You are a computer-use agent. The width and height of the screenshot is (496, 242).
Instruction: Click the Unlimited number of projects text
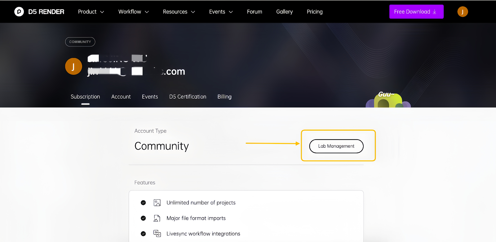coord(201,203)
